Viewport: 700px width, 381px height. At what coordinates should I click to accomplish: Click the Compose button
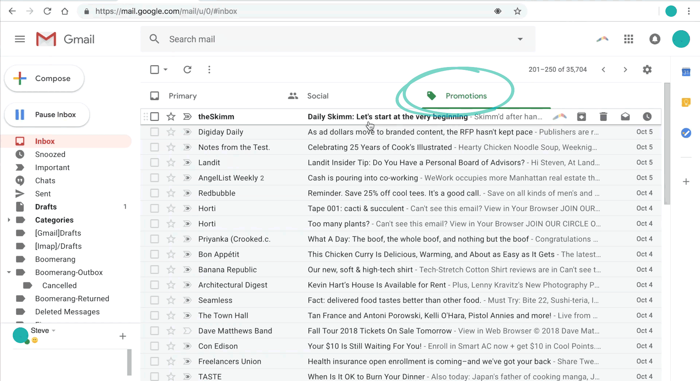[44, 78]
